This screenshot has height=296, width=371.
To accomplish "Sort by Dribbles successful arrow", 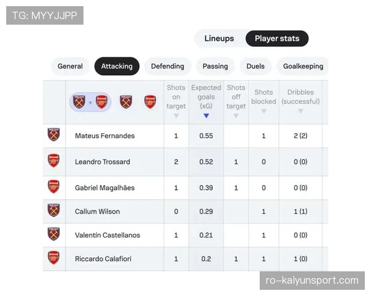I will coord(301,111).
